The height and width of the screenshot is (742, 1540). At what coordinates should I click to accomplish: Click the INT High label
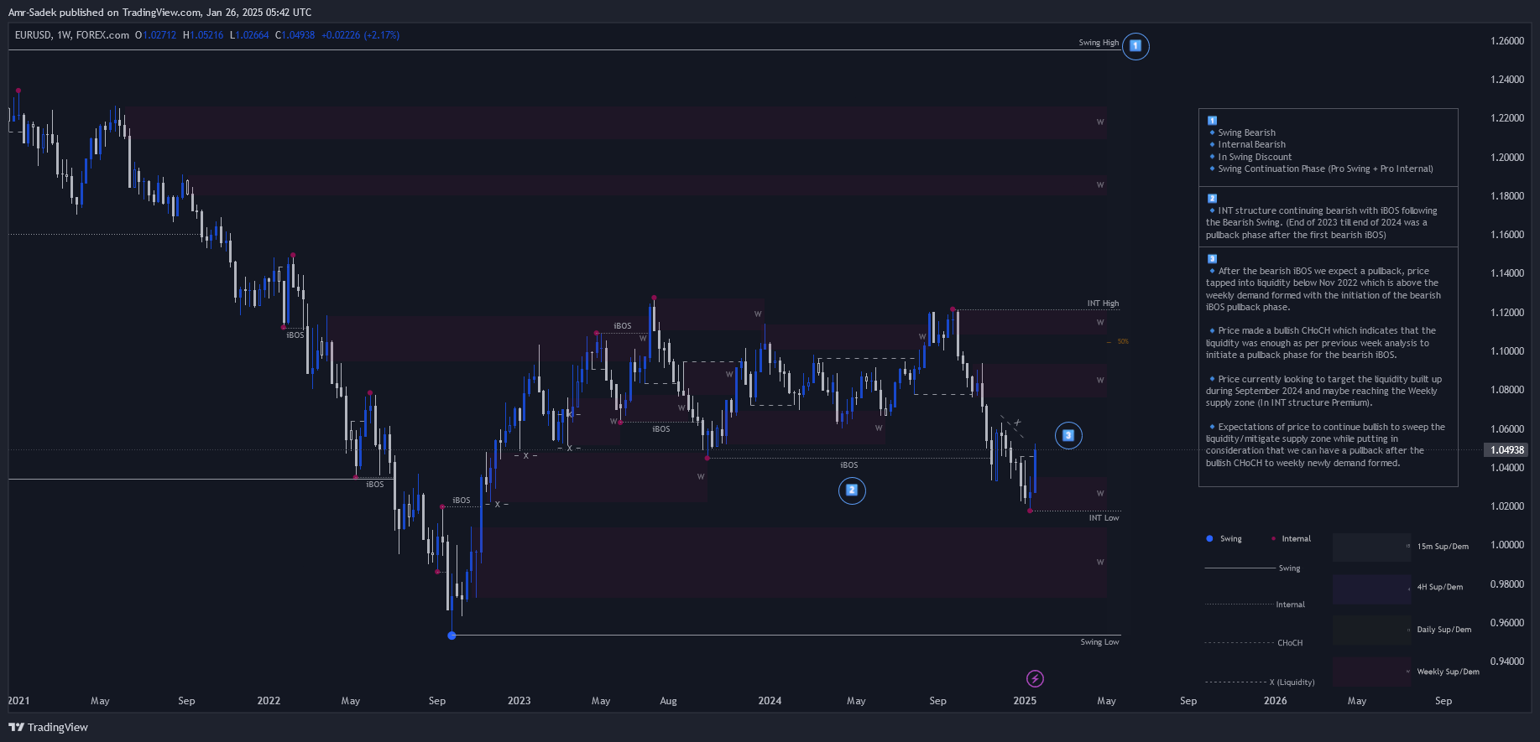[x=1103, y=304]
